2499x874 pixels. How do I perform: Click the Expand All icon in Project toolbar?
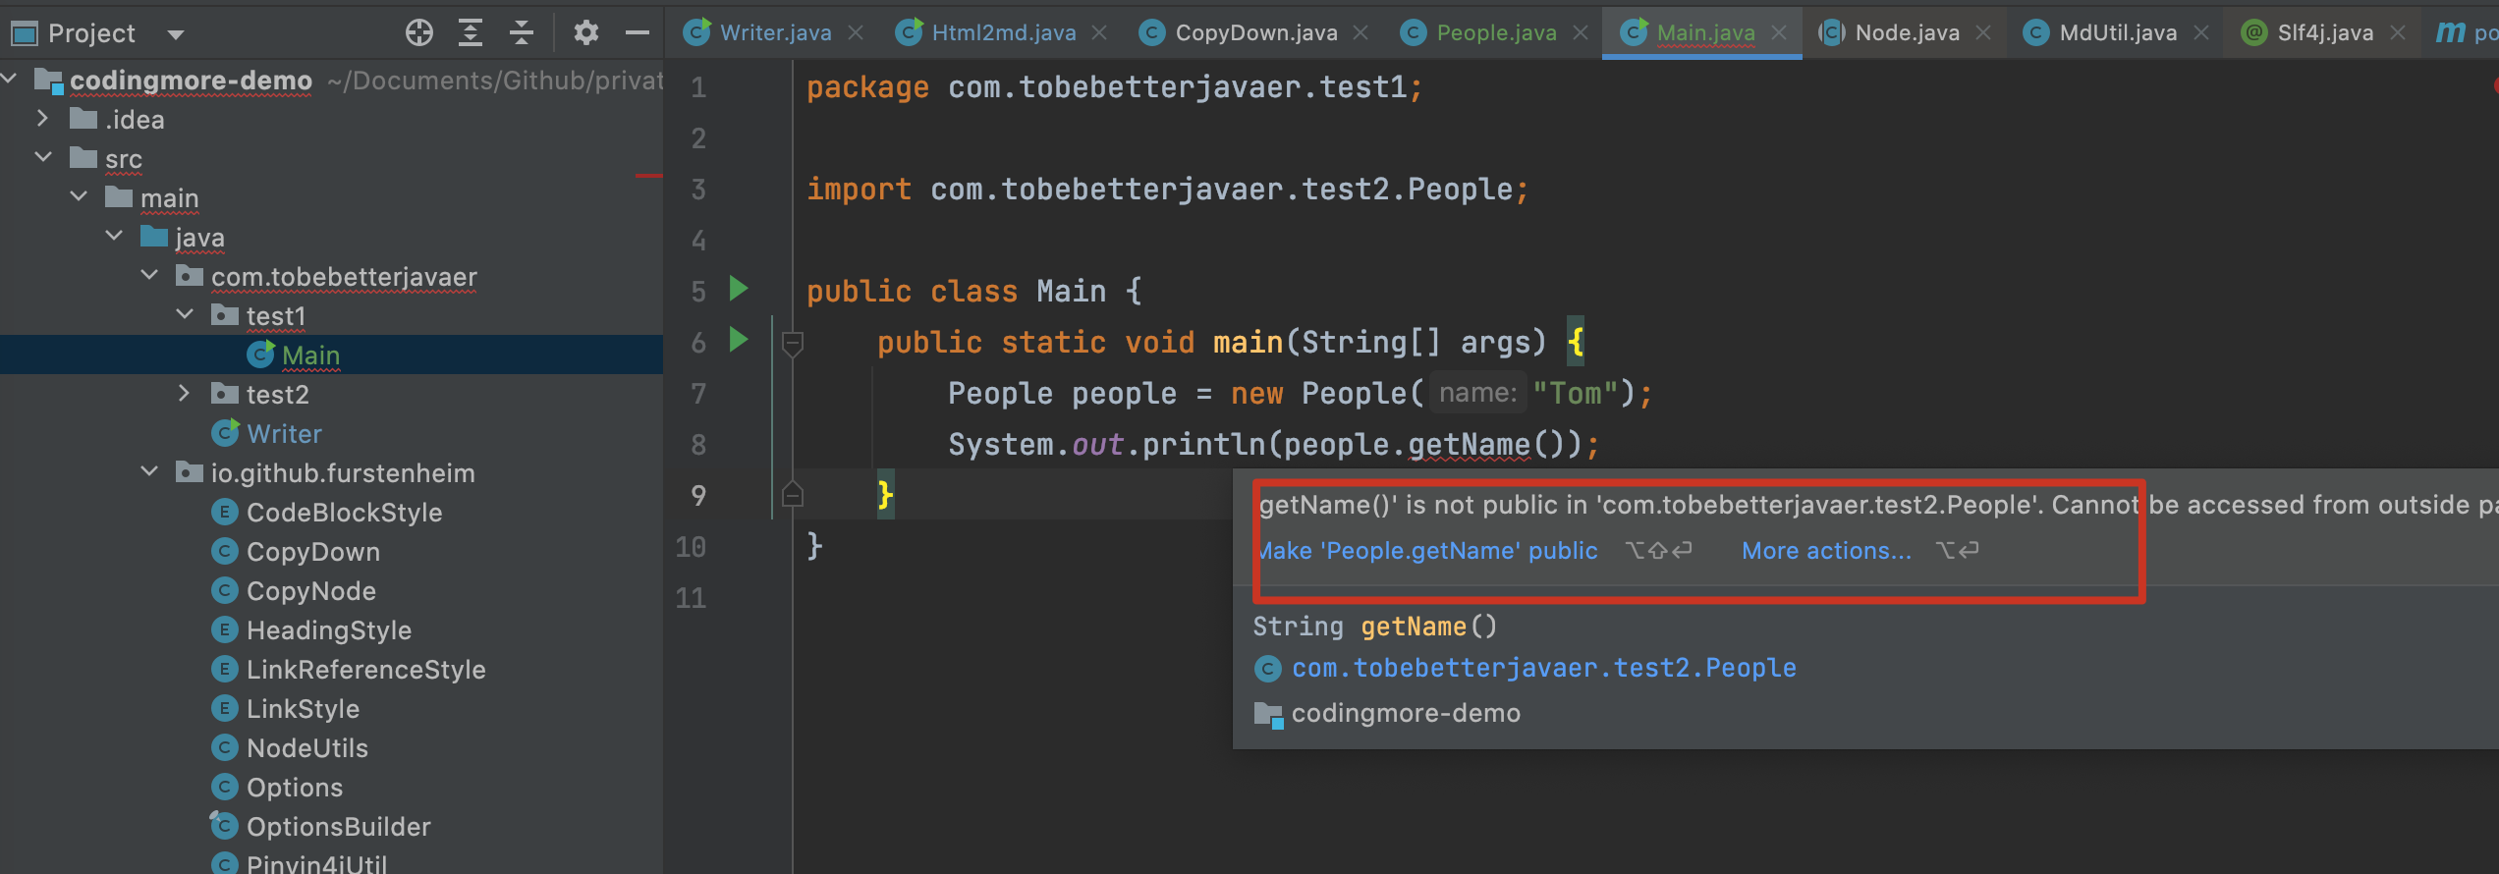[x=471, y=33]
